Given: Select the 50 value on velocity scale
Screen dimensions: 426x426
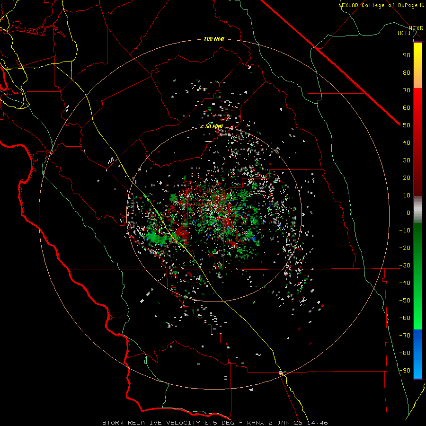Looking at the screenshot, I should point(407,125).
